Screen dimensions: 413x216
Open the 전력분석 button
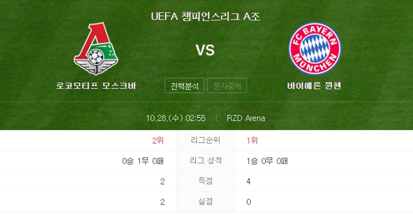[184, 86]
